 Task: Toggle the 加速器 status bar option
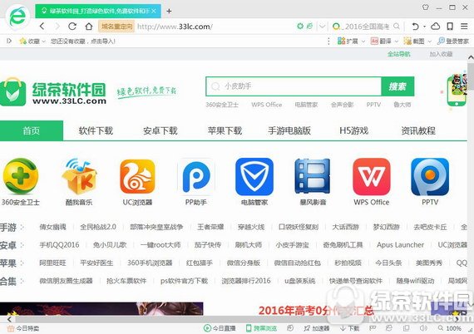coord(317,328)
